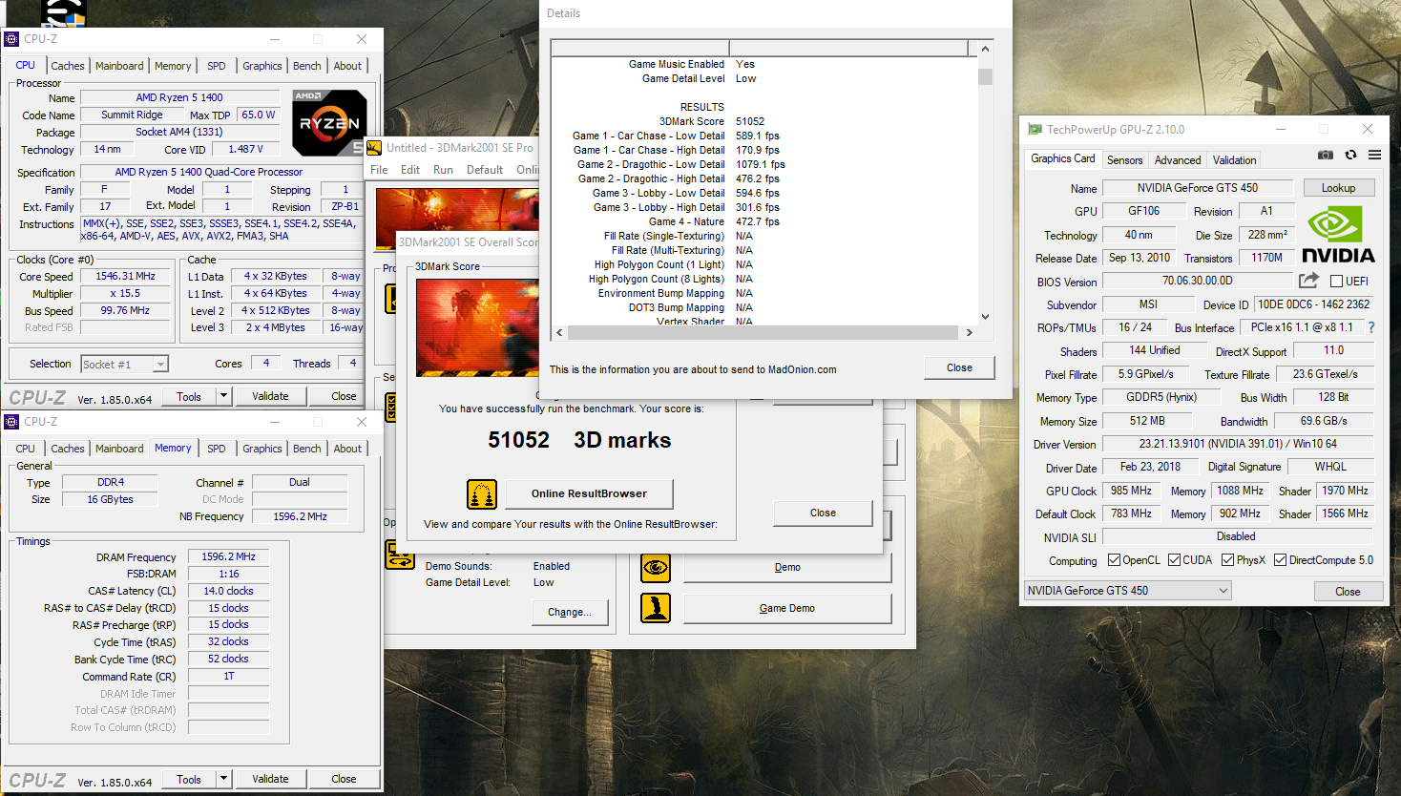Click the GPU-Z title bar app icon
This screenshot has height=796, width=1401.
click(1035, 129)
